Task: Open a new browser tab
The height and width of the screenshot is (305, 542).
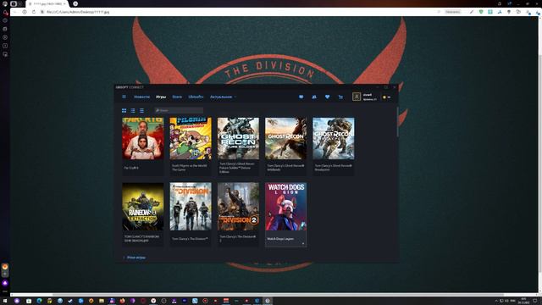Action: (75, 3)
